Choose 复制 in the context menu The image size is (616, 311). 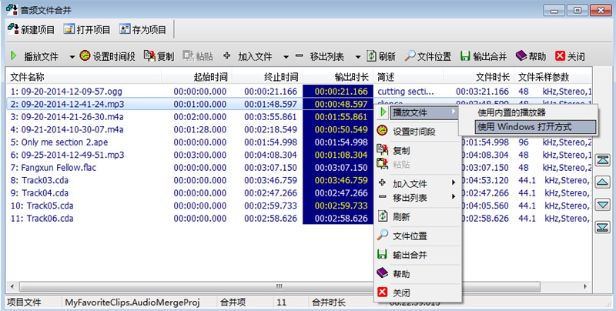(x=417, y=150)
